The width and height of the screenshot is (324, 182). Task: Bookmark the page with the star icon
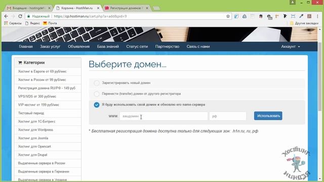pyautogui.click(x=228, y=16)
